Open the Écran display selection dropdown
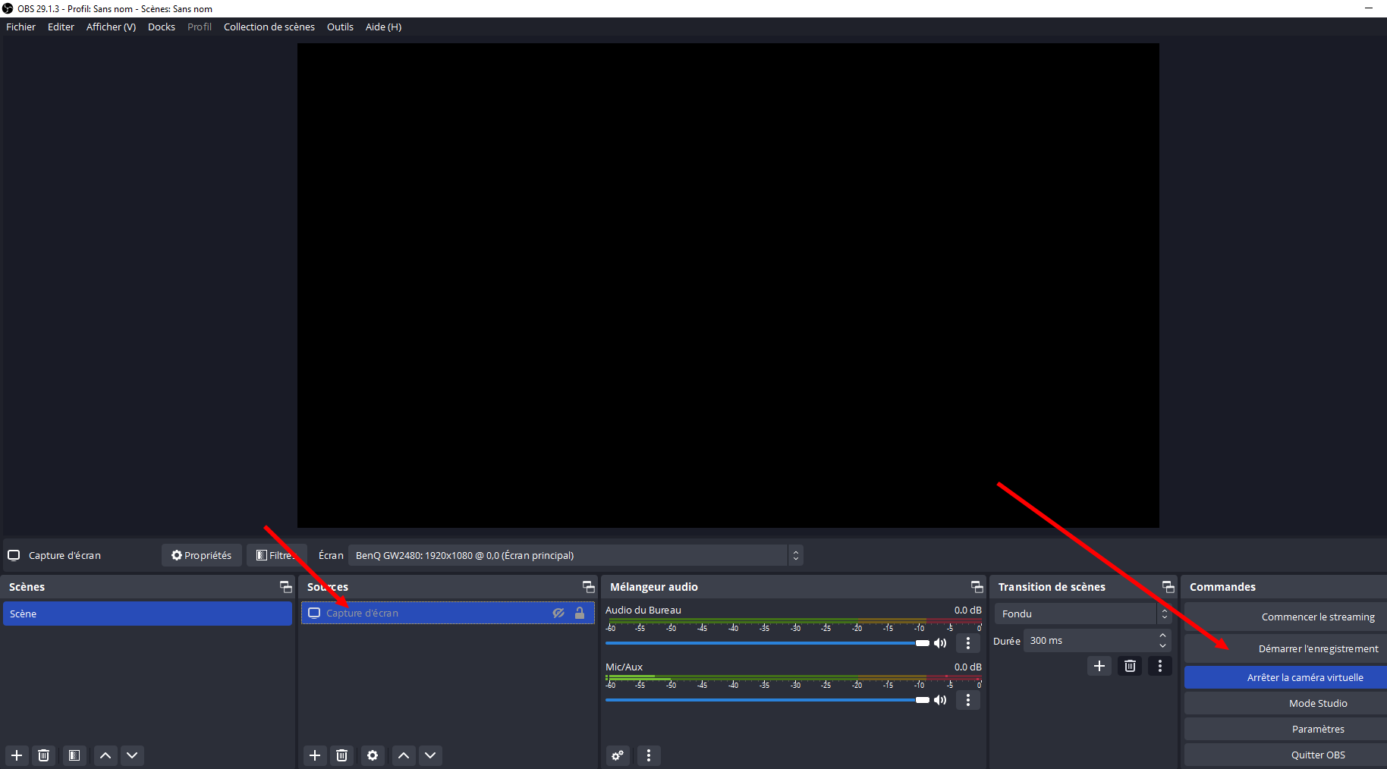The height and width of the screenshot is (769, 1387). pyautogui.click(x=575, y=555)
